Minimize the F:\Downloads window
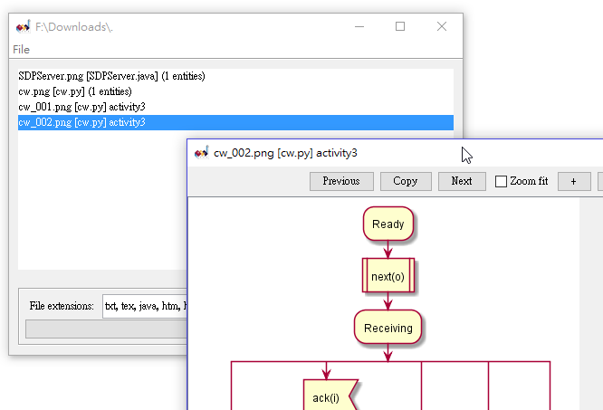The image size is (603, 410). 359,26
